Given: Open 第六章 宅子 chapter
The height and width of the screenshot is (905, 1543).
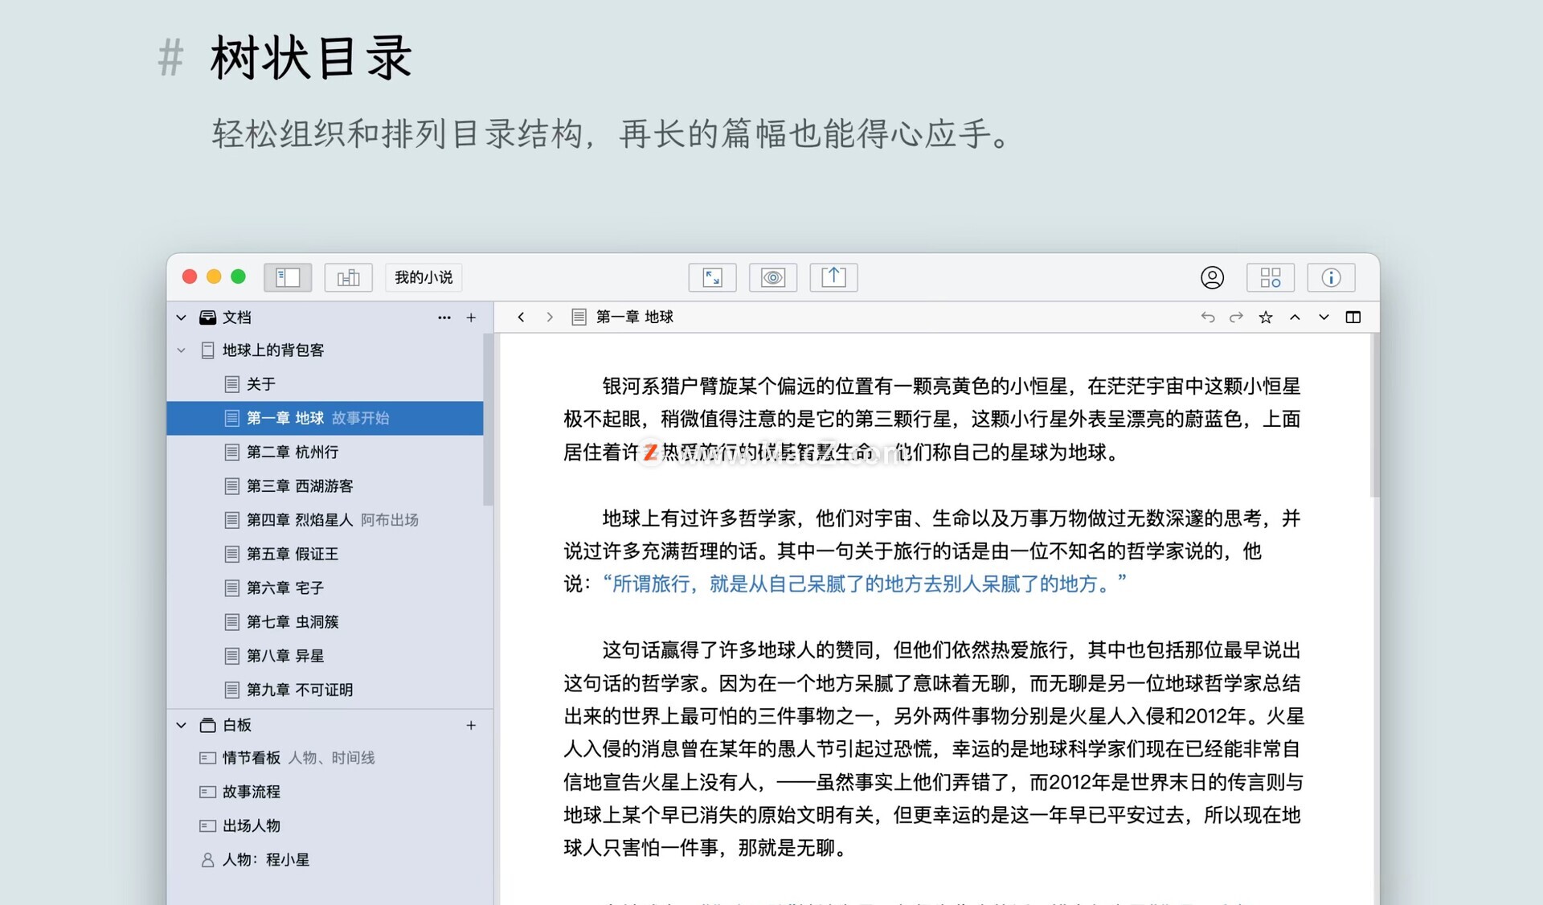Looking at the screenshot, I should pyautogui.click(x=325, y=588).
